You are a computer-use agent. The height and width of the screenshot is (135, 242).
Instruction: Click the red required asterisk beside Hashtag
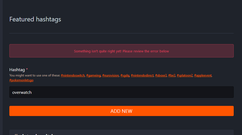pos(27,70)
